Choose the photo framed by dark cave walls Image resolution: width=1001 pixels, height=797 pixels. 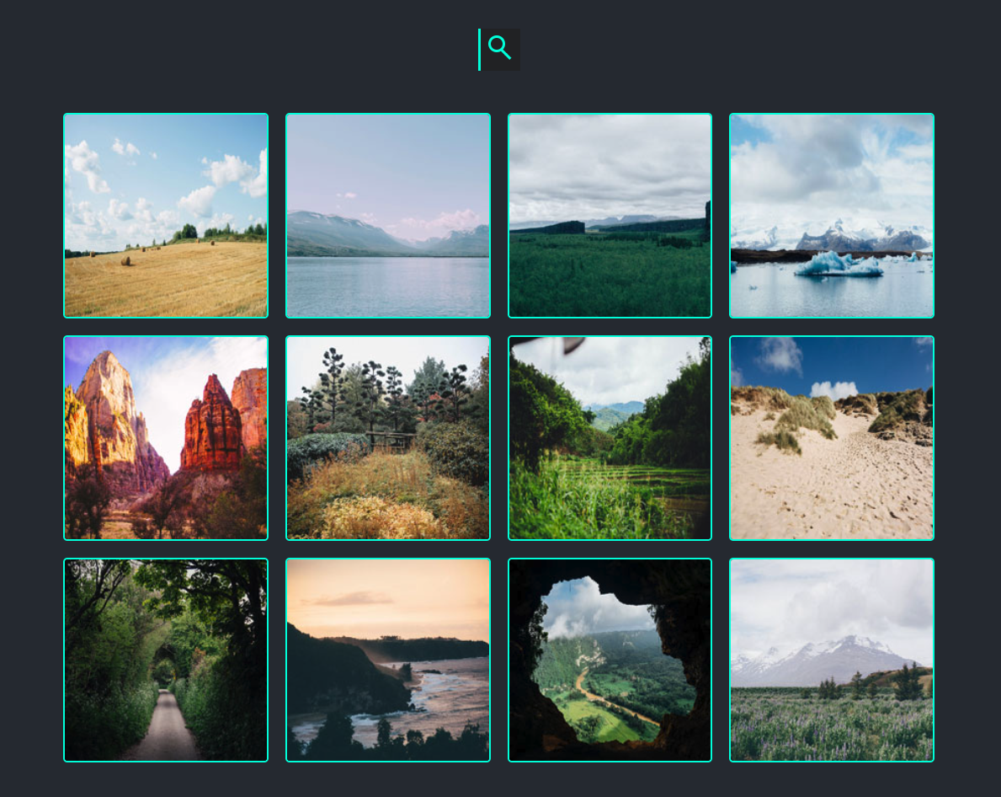610,661
